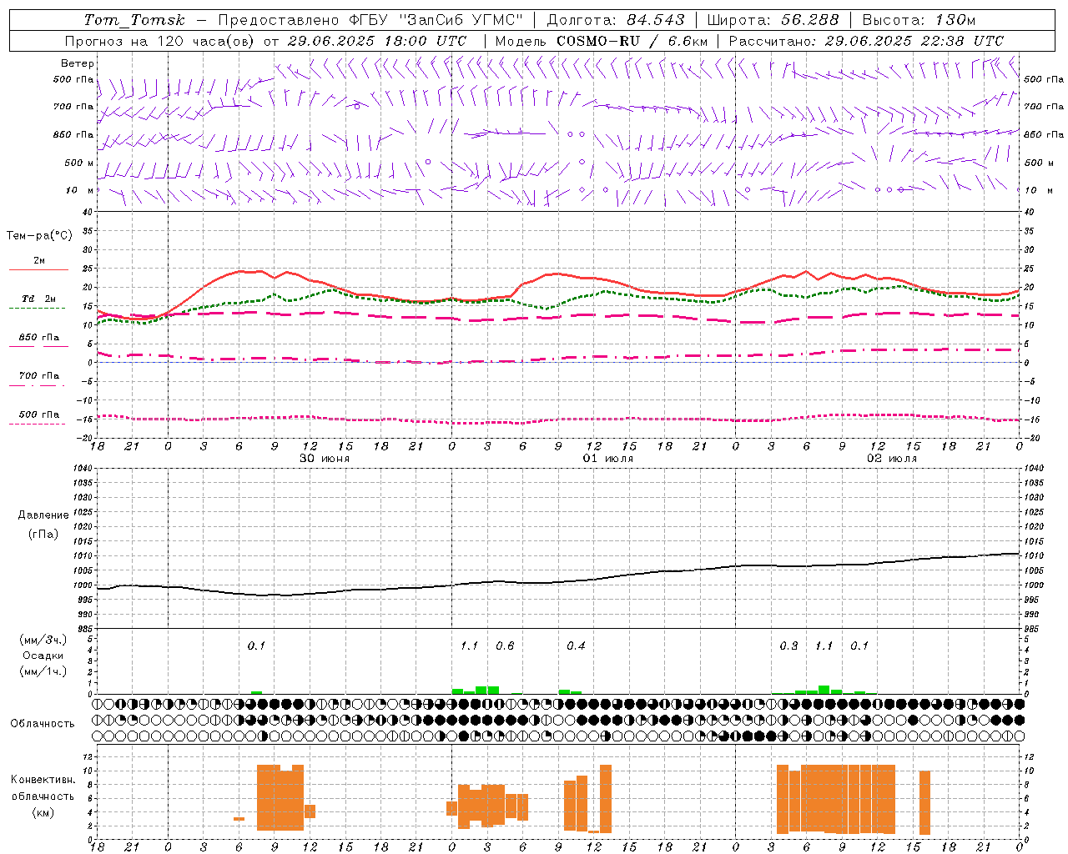This screenshot has width=1068, height=854.
Task: Select the date label 01 июля
Action: [x=608, y=459]
